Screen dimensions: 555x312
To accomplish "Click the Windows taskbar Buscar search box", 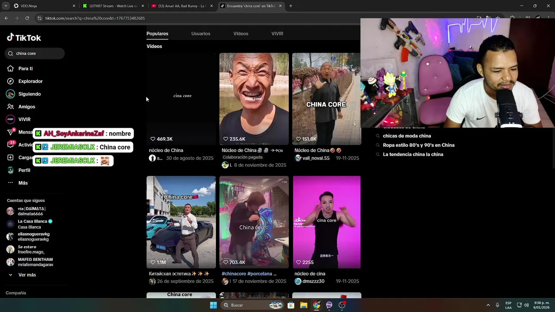I will point(253,305).
